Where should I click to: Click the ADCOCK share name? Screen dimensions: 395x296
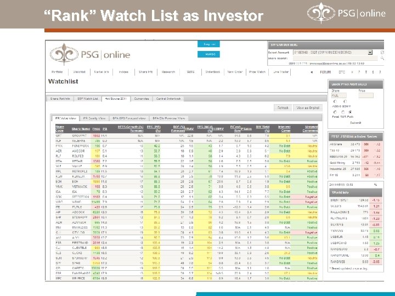pos(78,212)
